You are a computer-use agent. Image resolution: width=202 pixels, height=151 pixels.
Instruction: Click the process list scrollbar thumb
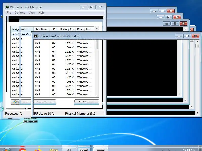(97, 44)
